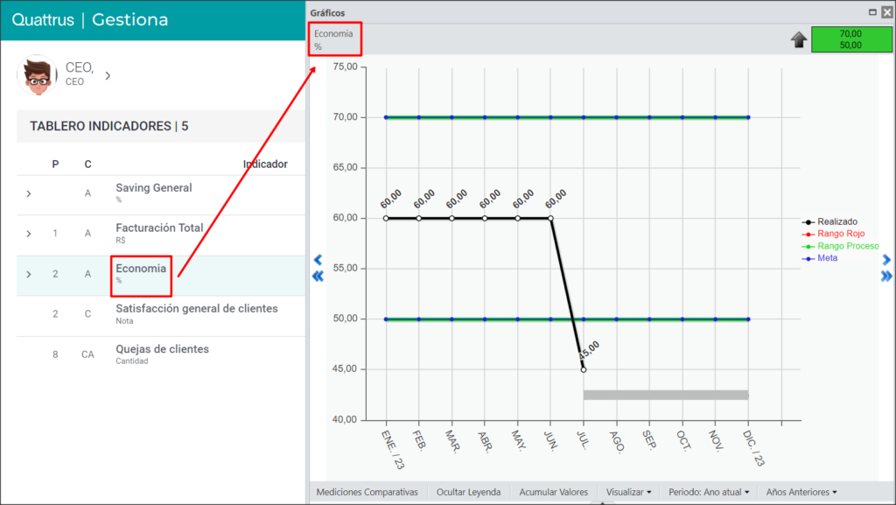Click the Economia % chart title

[x=333, y=39]
